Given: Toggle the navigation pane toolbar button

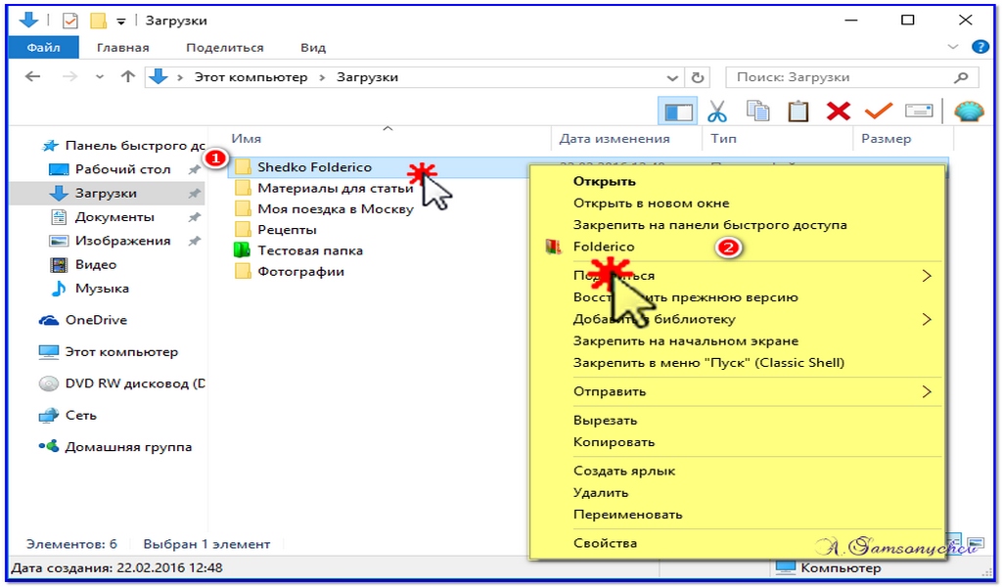Looking at the screenshot, I should point(678,112).
